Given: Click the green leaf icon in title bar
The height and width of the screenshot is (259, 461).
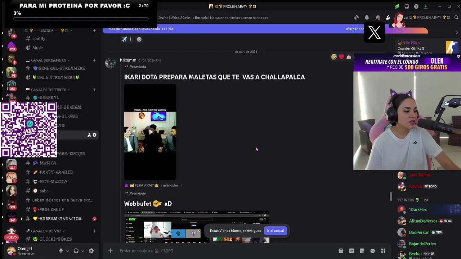Looking at the screenshot, I should pos(397,6).
